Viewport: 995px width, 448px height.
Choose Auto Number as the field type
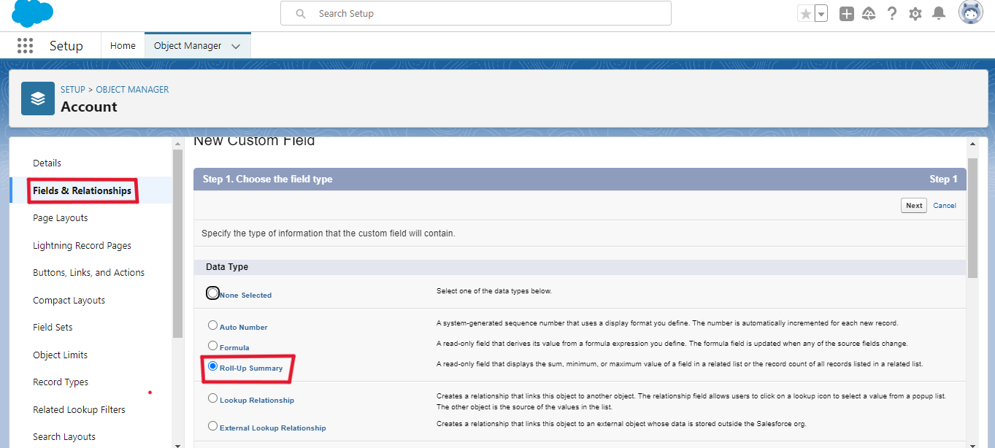click(212, 325)
